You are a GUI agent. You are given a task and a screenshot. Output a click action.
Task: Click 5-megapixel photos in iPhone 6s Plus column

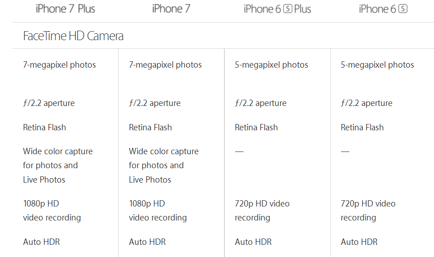[x=271, y=65]
